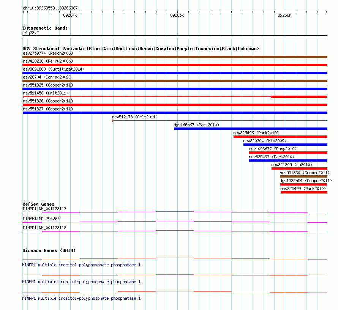Click the esv1003677 (Pang2010) label
338x310 pixels.
(x=273, y=149)
